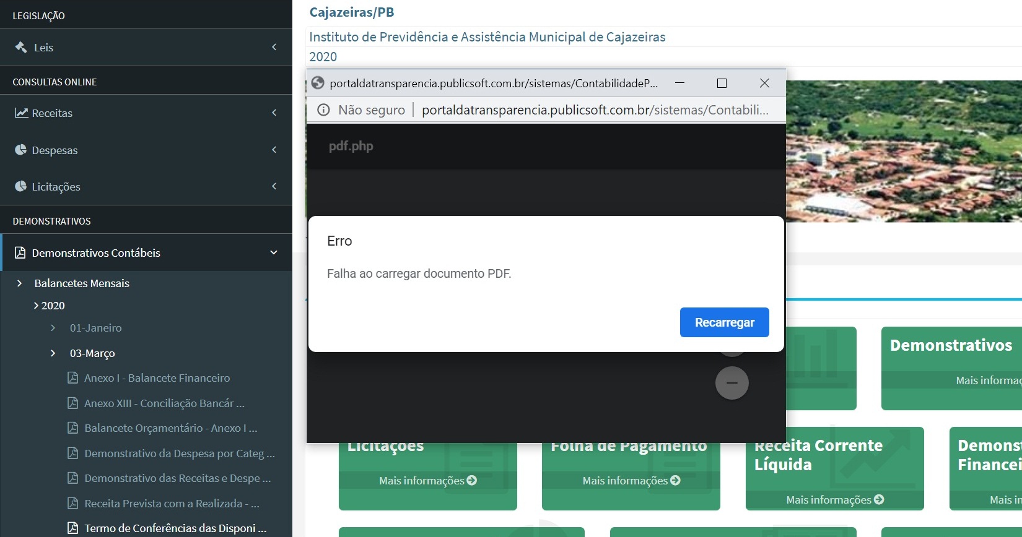Maximize the PDF popup window

pos(722,84)
